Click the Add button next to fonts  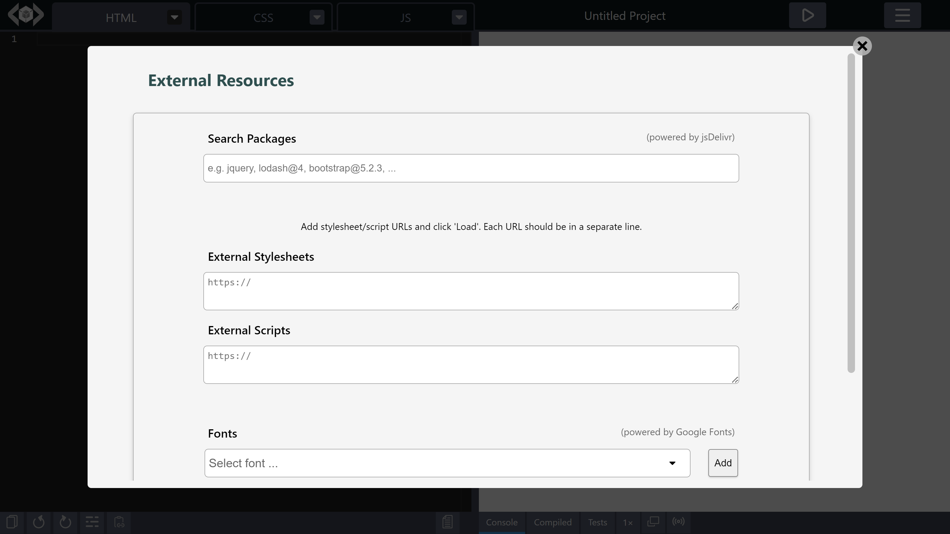(x=723, y=463)
